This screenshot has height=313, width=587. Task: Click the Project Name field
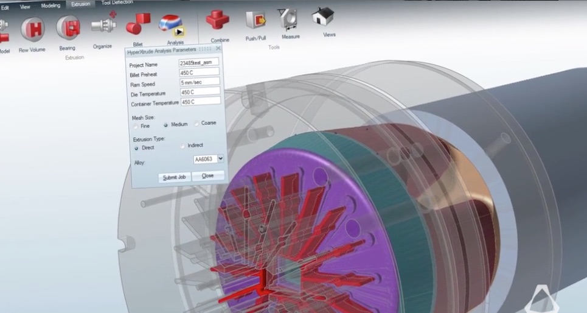coord(199,63)
